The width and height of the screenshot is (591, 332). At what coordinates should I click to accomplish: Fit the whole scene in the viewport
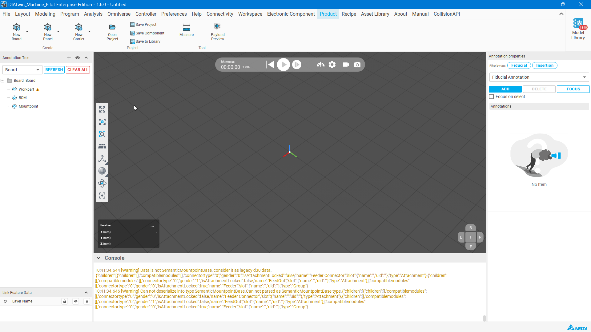coord(102,109)
